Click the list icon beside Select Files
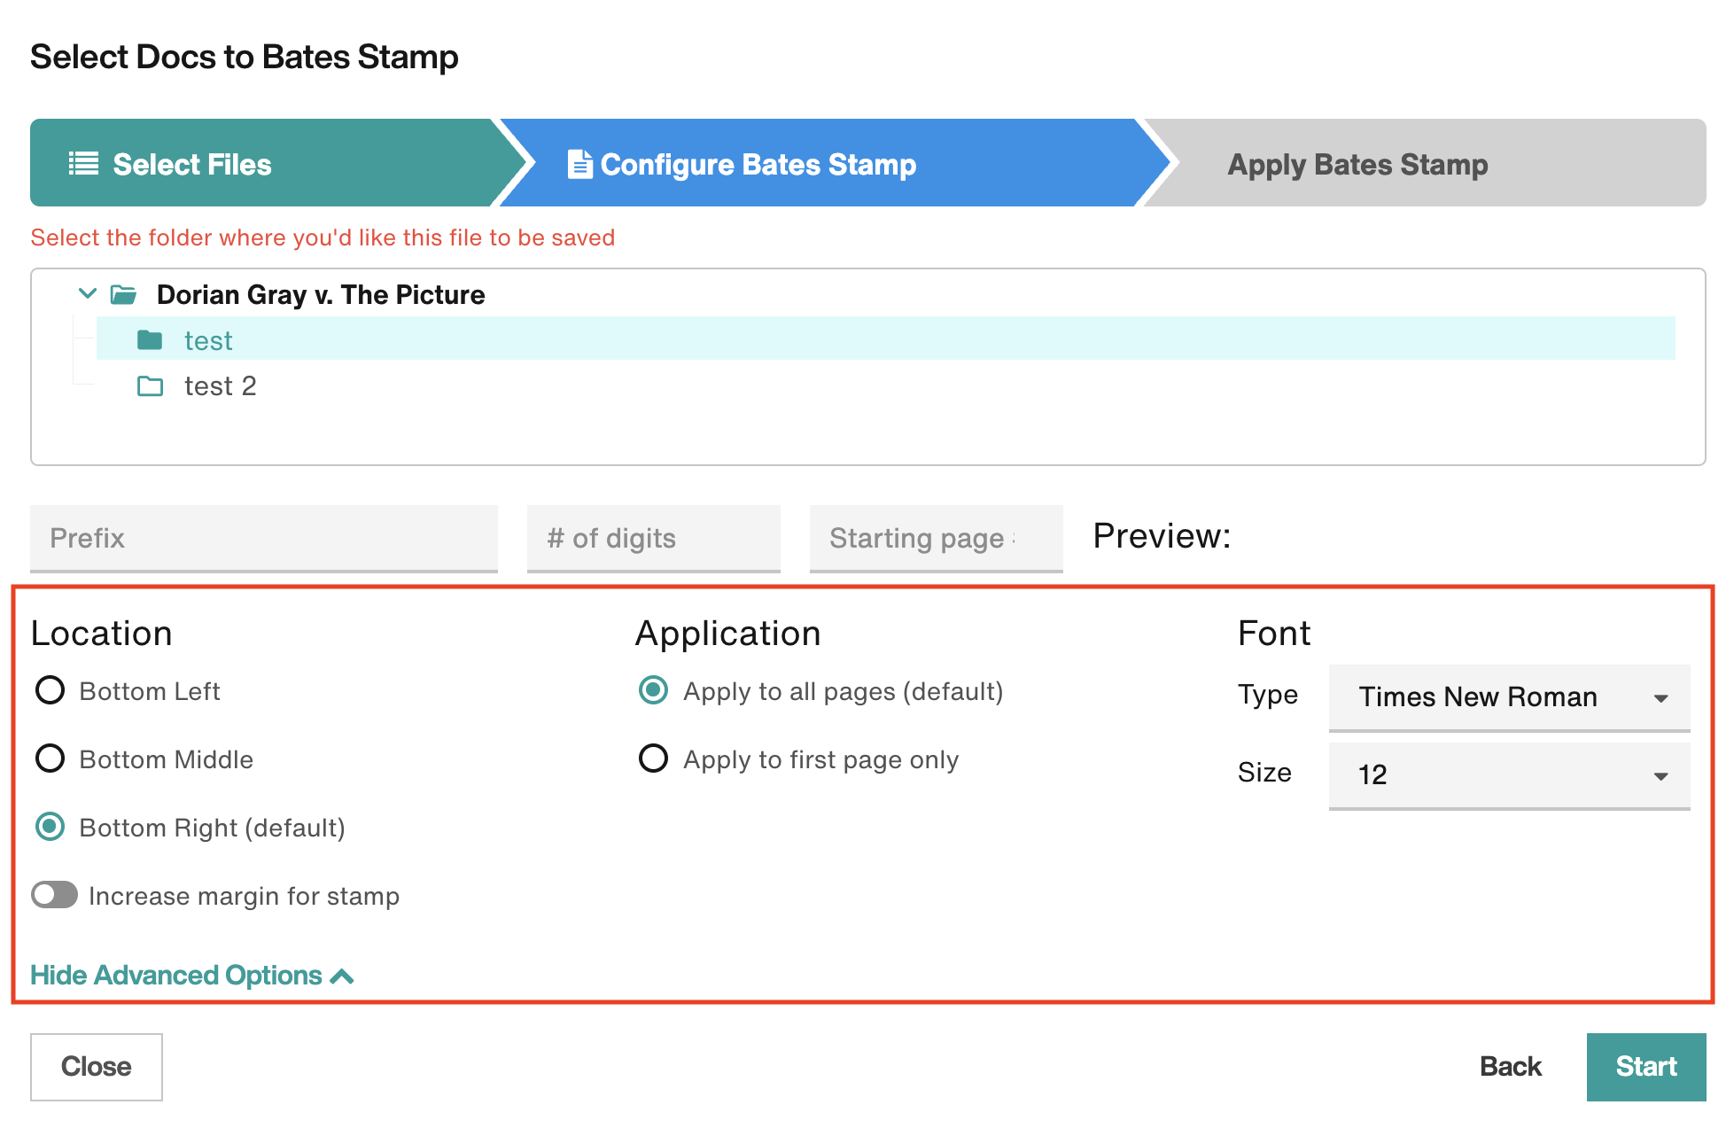 [84, 164]
